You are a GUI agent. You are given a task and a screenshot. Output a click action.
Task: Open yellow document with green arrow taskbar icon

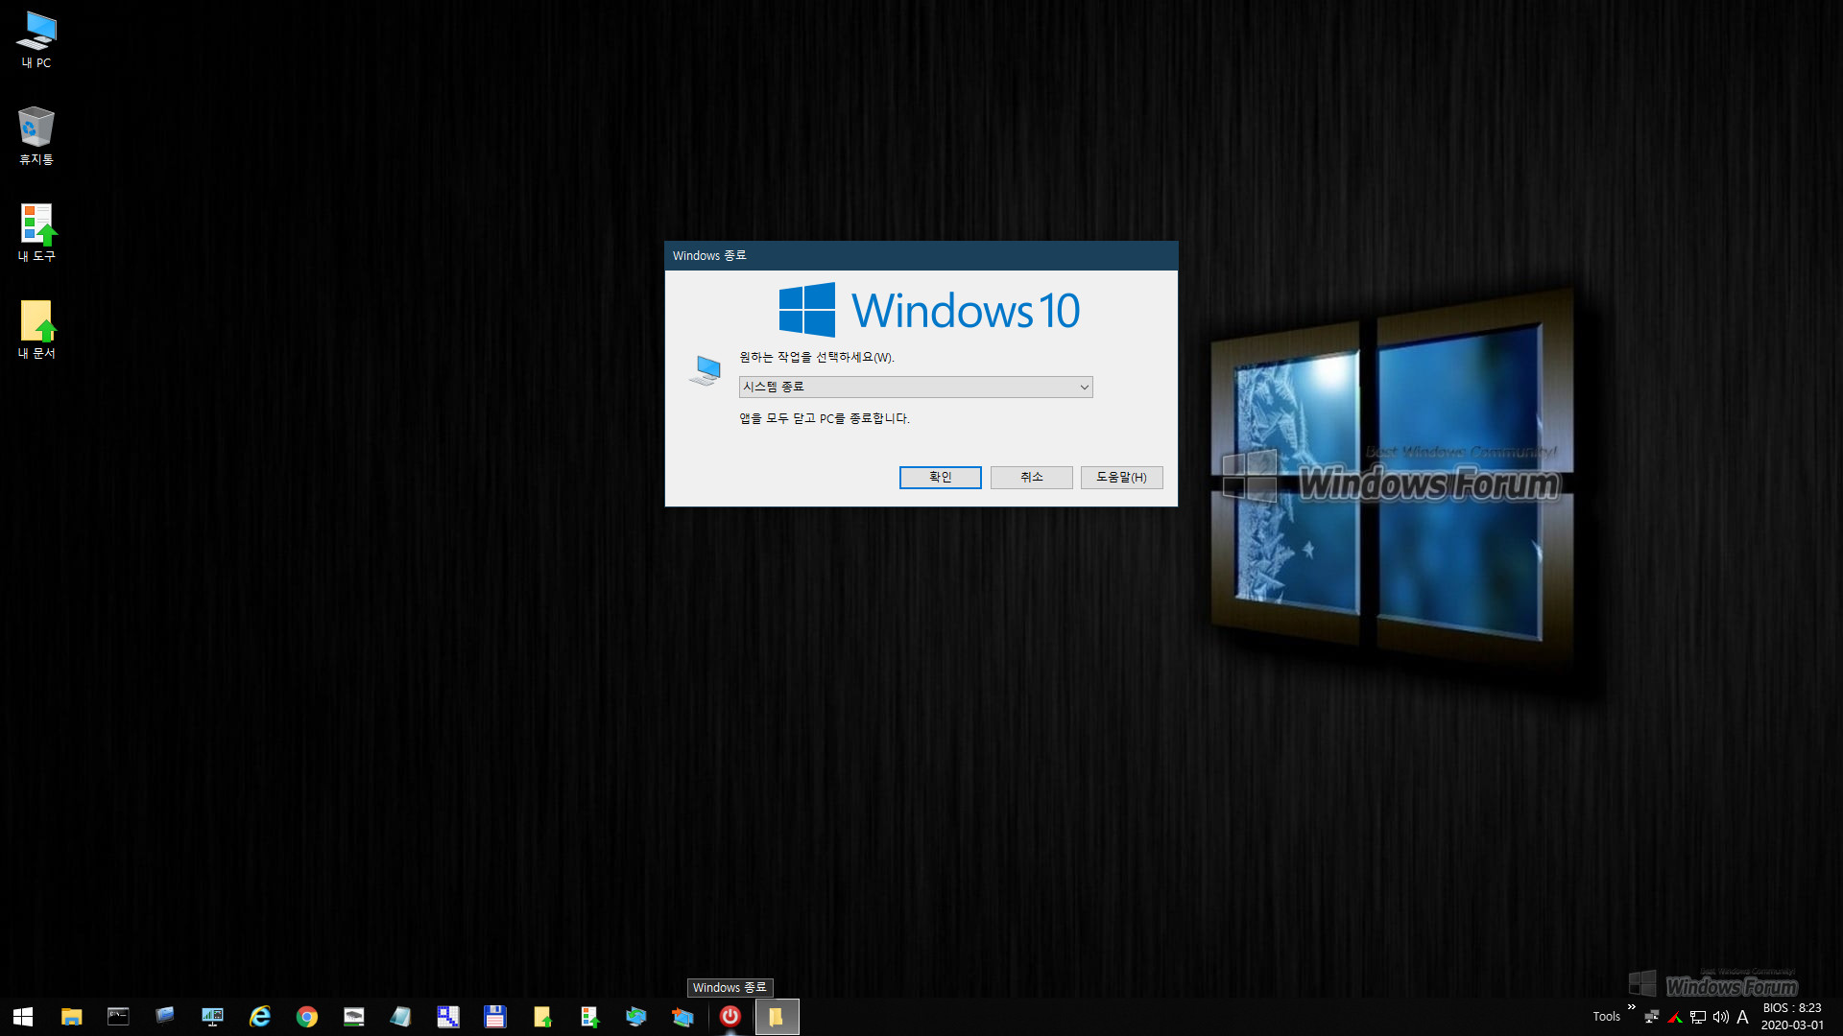click(541, 1017)
